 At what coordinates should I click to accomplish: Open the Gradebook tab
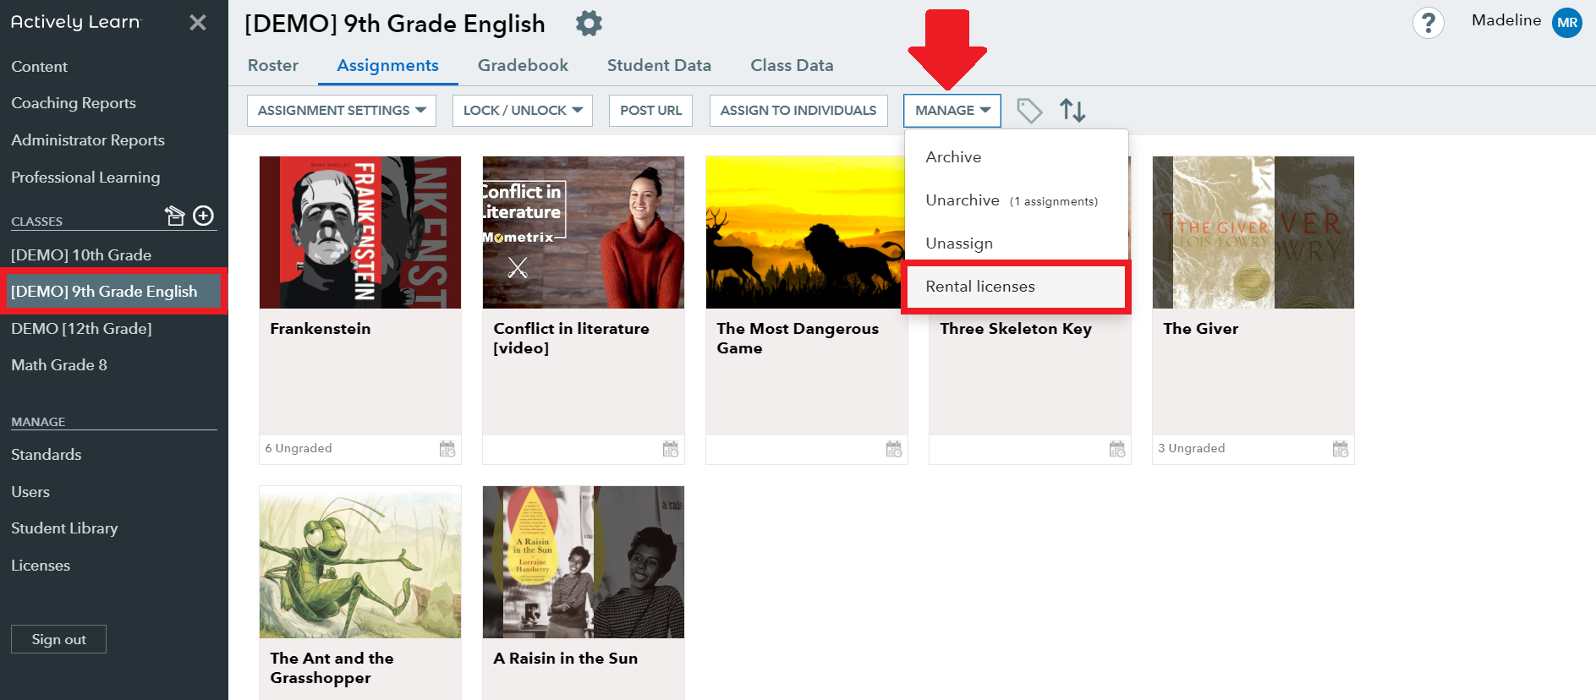coord(523,65)
